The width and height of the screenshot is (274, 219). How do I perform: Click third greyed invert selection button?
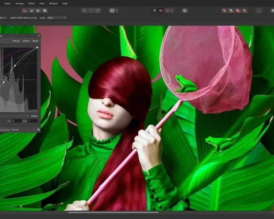point(98,10)
